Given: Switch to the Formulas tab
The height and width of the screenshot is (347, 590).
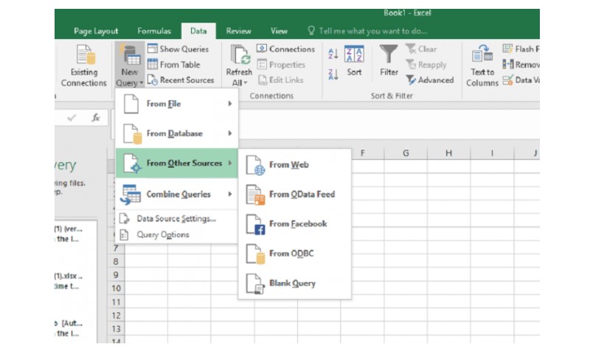Looking at the screenshot, I should click(154, 31).
